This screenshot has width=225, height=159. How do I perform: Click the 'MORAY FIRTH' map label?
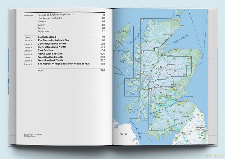180,40
